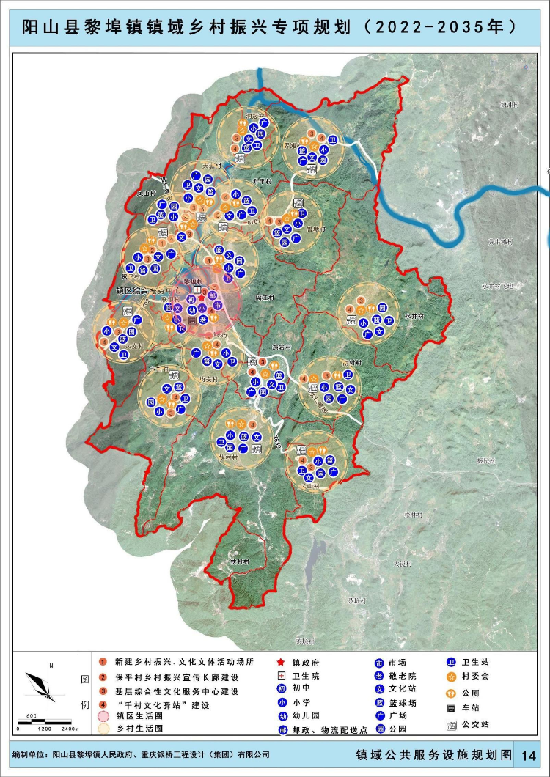Click the number 2 marker in 保平村 cluster
550x777 pixels.
(x=153, y=250)
